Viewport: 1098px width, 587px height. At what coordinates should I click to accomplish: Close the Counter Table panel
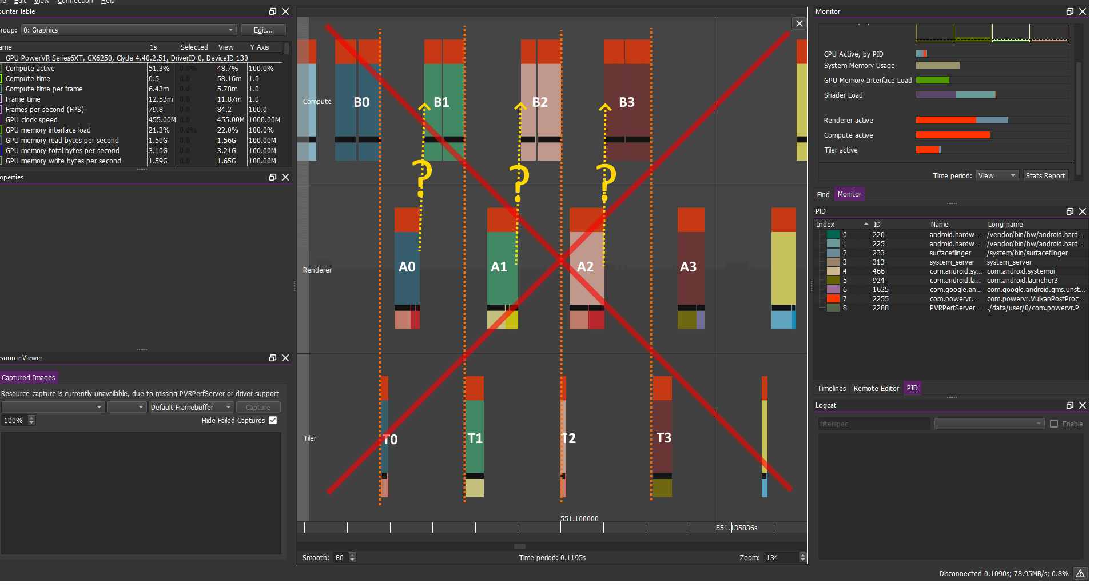285,11
